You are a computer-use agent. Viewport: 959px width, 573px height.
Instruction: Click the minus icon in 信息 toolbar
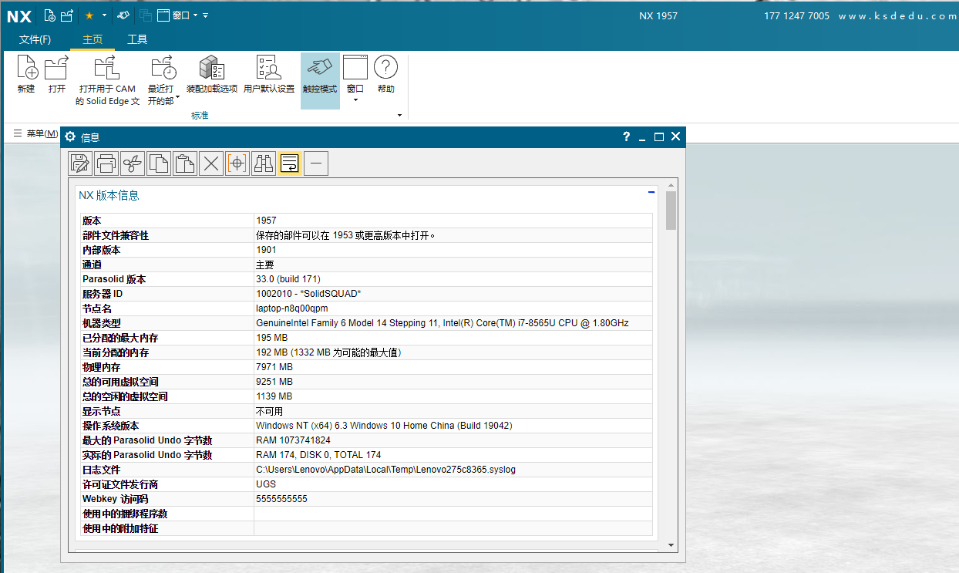(x=317, y=163)
